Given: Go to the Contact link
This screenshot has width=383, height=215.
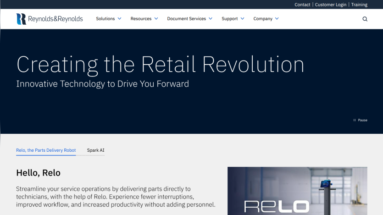Looking at the screenshot, I should coord(302,5).
